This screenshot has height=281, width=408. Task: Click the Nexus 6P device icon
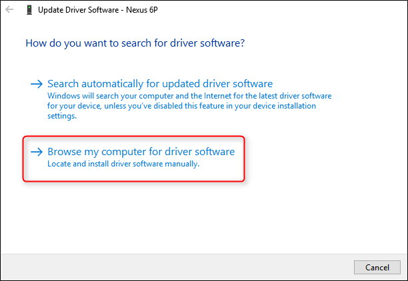(x=29, y=10)
